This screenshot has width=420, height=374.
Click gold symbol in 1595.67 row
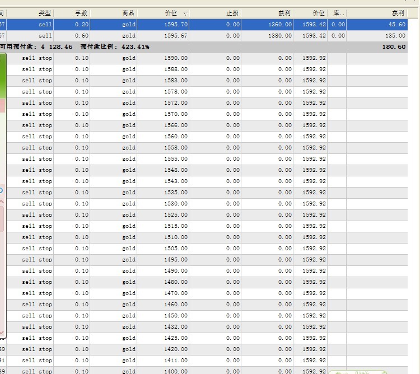[129, 36]
